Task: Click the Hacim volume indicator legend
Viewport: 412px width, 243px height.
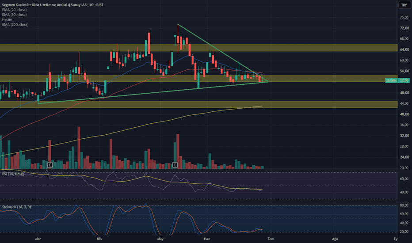Action: click(7, 19)
